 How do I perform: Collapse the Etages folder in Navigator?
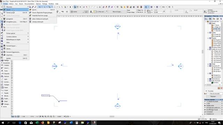208,23
